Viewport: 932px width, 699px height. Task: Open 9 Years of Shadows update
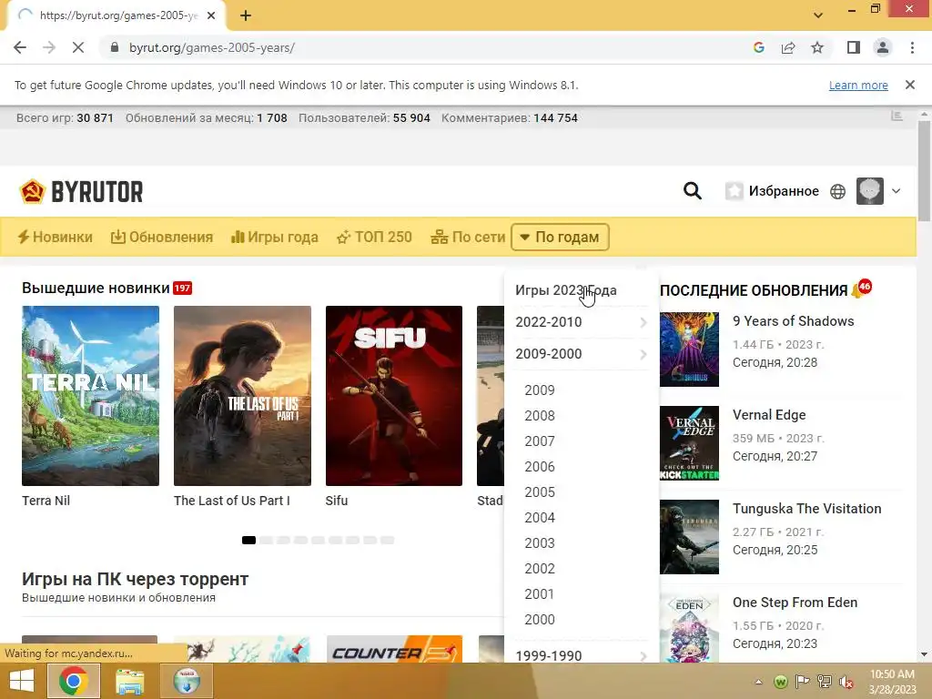tap(793, 321)
